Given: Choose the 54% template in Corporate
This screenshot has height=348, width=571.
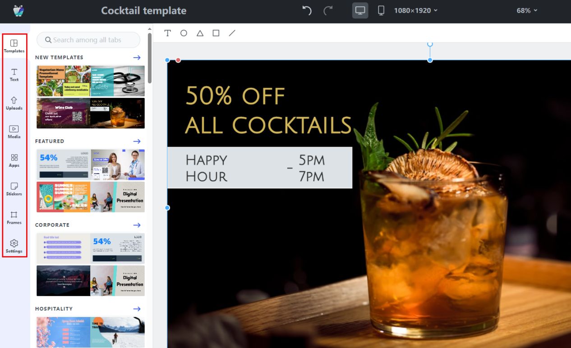Looking at the screenshot, I should (117, 248).
